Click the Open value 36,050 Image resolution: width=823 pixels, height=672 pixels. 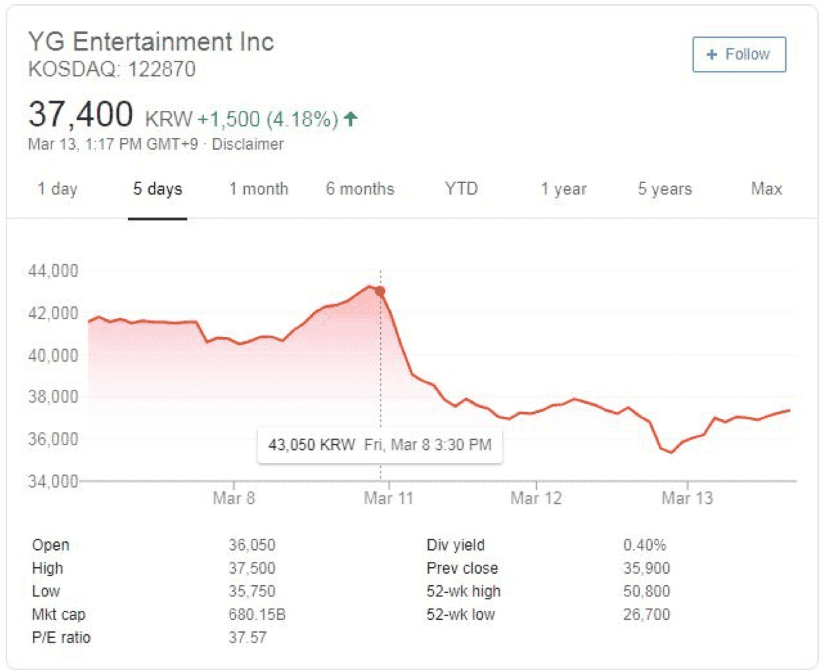[x=252, y=545]
